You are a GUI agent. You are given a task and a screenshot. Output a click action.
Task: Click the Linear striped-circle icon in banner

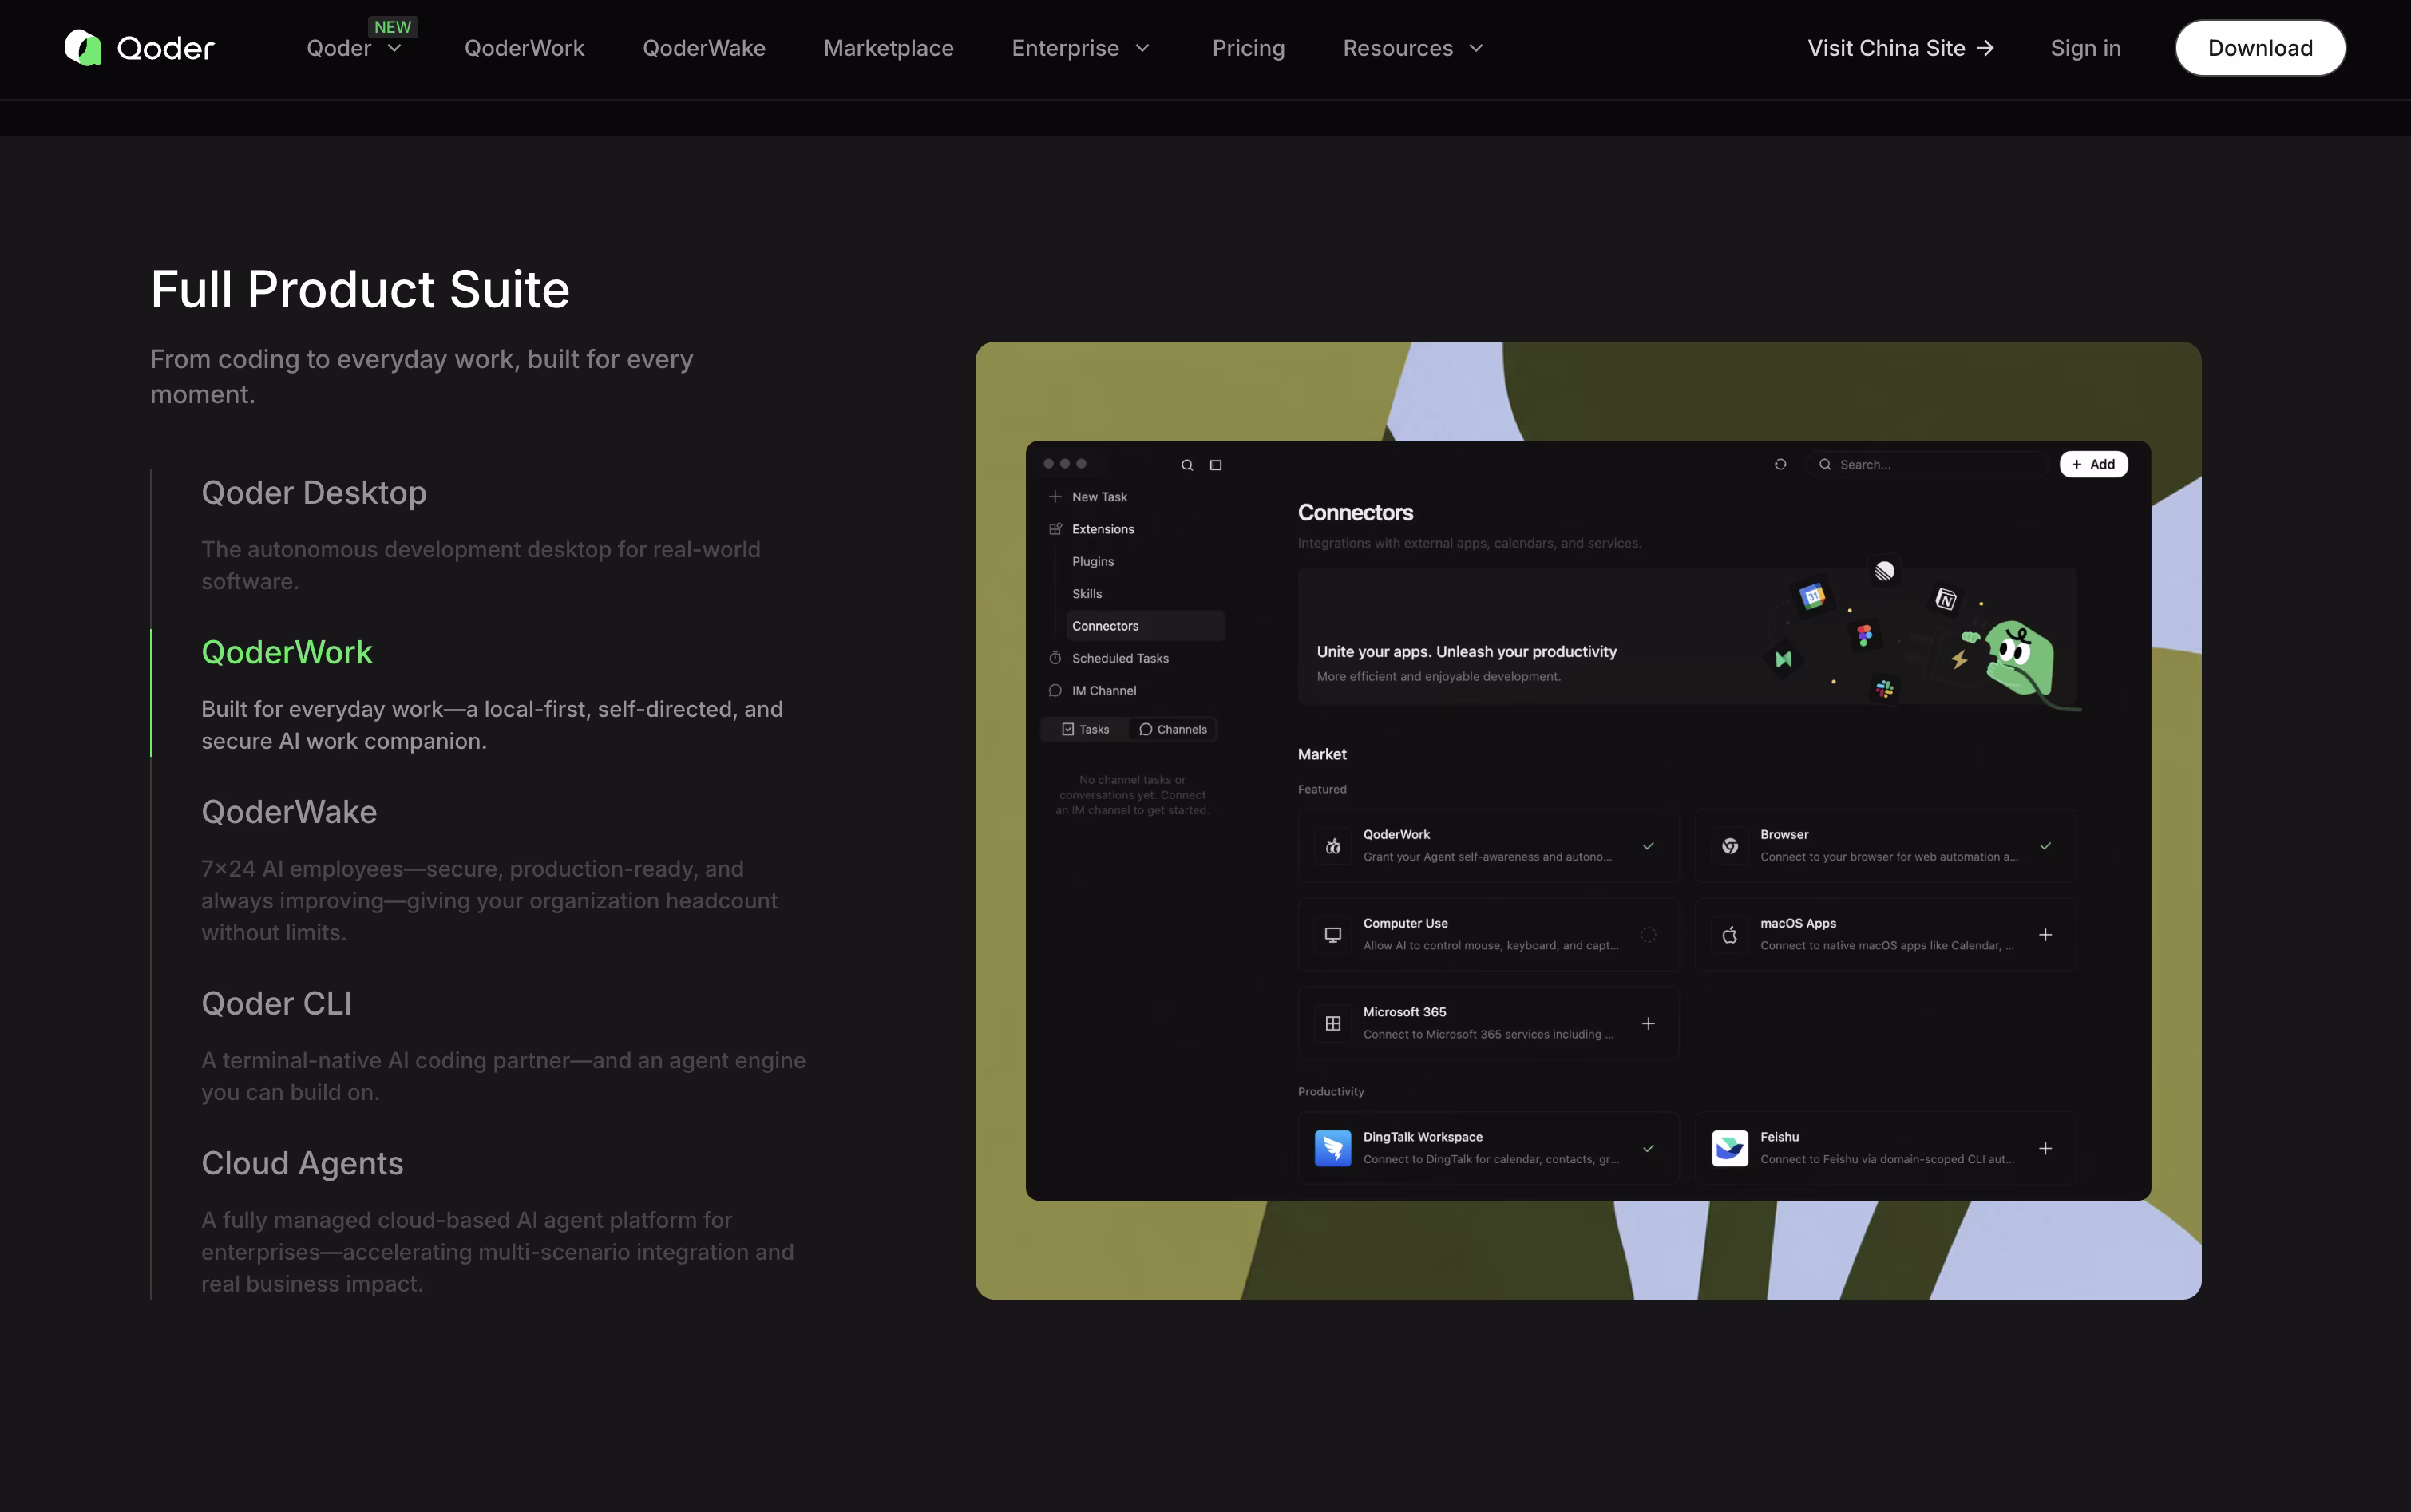[x=1884, y=571]
